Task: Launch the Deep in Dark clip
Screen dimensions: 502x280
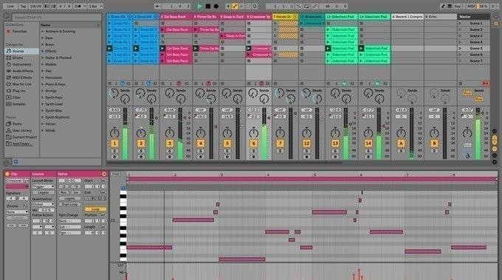Action: tap(222, 36)
